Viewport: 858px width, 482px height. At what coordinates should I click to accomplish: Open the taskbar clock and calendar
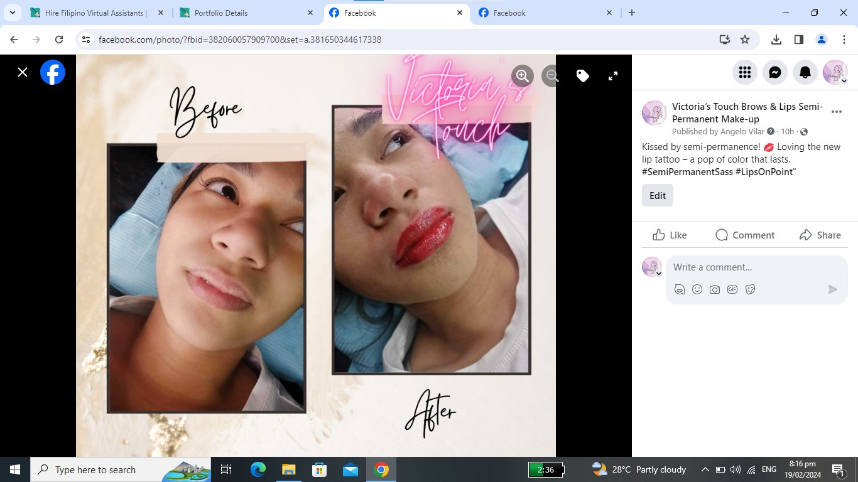tap(802, 469)
